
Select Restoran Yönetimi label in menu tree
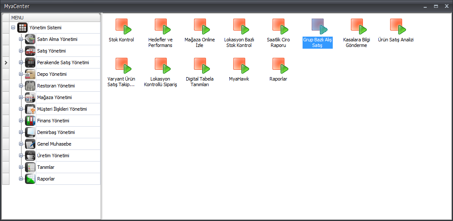[x=56, y=86]
